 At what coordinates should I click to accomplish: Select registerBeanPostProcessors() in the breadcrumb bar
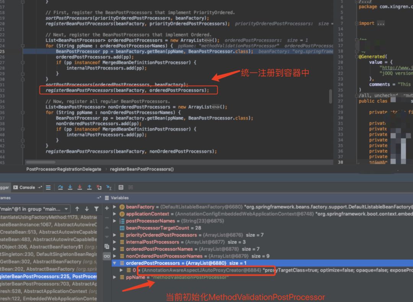point(141,169)
